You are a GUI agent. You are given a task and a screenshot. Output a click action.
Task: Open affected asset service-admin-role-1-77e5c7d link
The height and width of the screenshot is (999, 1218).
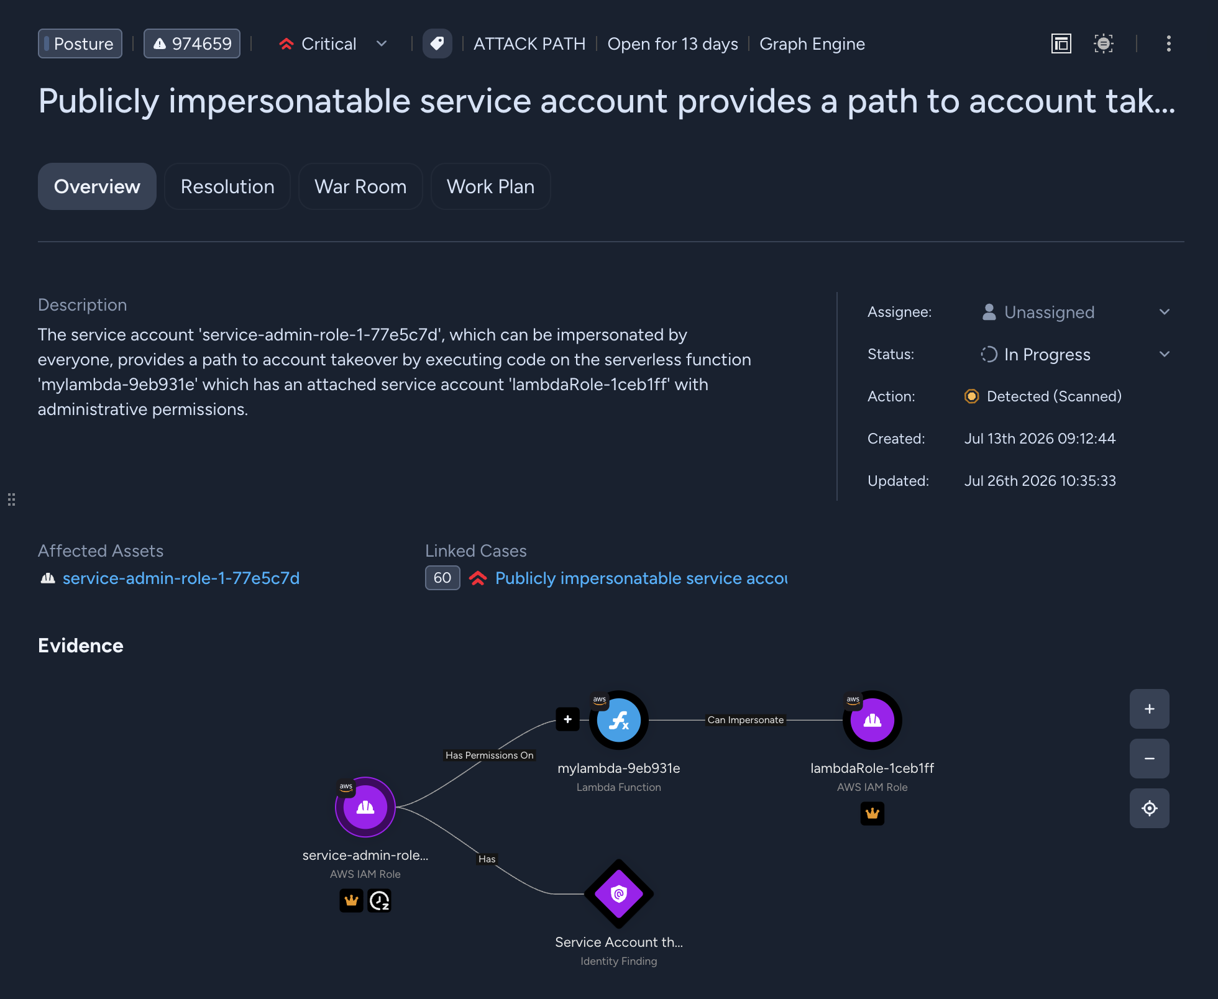[181, 578]
